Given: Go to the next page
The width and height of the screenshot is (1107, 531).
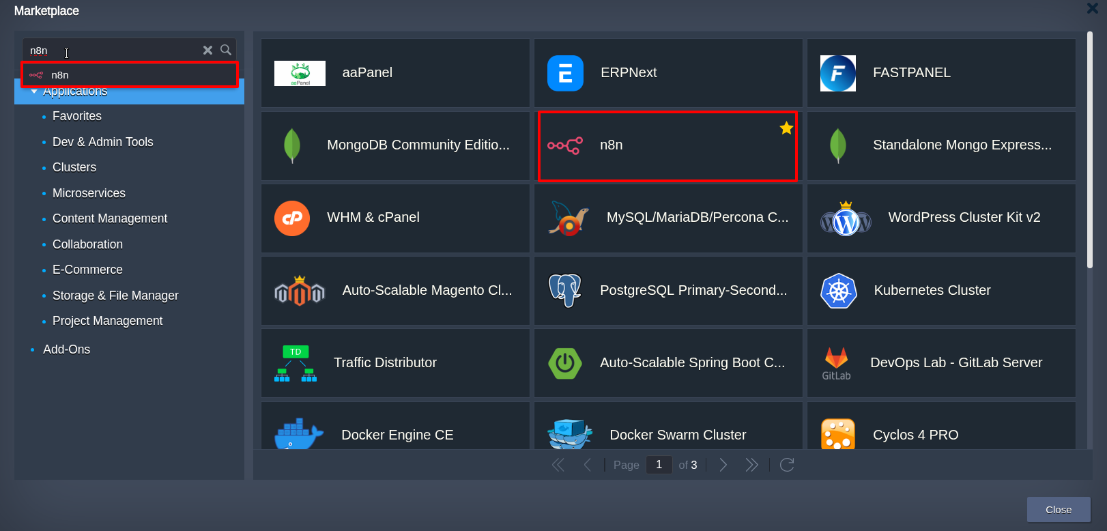Looking at the screenshot, I should pyautogui.click(x=723, y=465).
